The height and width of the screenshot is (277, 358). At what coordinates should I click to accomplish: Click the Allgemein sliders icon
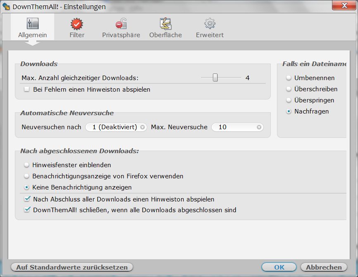[x=32, y=24]
